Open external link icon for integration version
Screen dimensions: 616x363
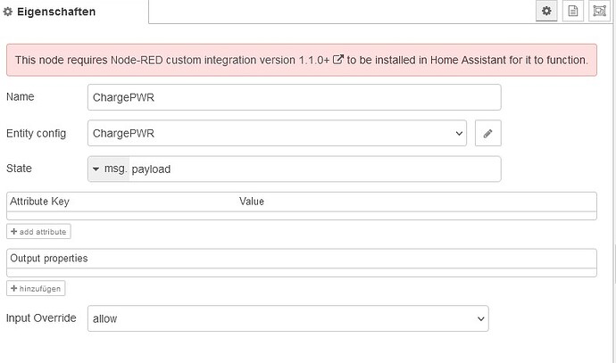(338, 60)
